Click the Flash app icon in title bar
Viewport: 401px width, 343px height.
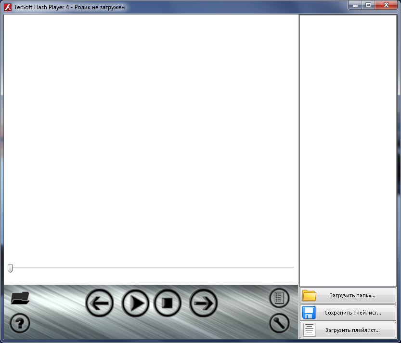click(8, 7)
